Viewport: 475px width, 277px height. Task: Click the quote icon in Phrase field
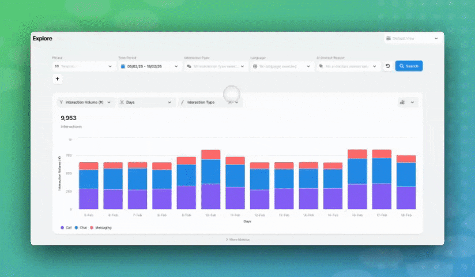[x=57, y=66]
